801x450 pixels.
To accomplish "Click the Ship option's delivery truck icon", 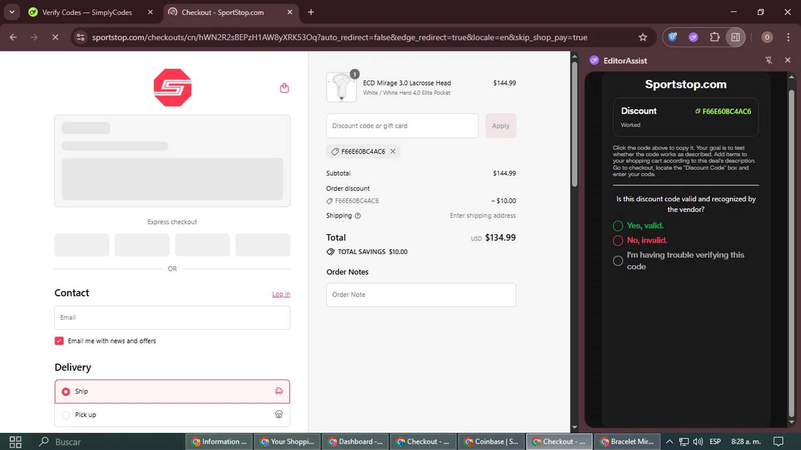I will [x=279, y=391].
